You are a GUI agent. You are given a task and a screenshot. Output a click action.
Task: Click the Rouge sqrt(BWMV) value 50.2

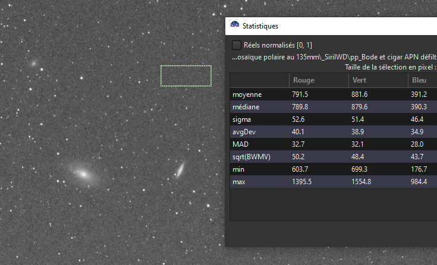tap(298, 157)
